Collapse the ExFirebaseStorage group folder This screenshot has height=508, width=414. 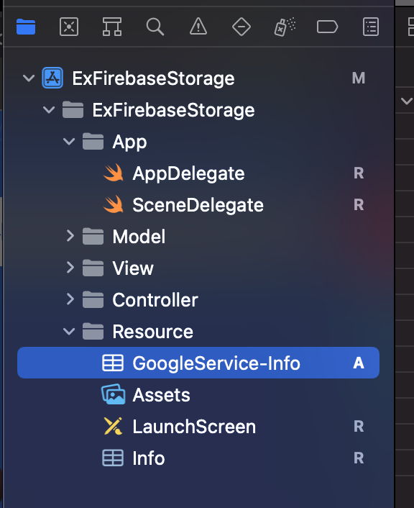point(49,110)
